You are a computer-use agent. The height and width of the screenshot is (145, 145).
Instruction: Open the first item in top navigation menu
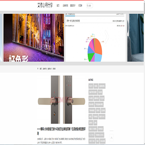[x=58, y=6]
